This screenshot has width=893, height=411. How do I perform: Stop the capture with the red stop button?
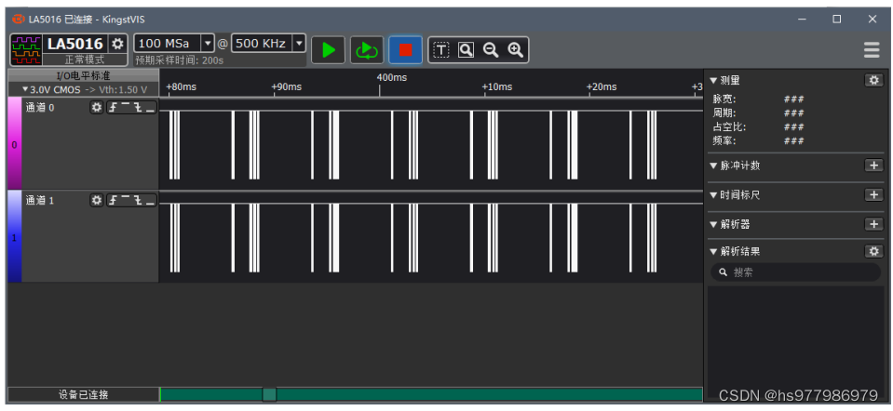405,50
